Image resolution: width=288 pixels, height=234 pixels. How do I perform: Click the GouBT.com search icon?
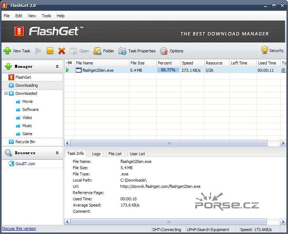[11, 164]
